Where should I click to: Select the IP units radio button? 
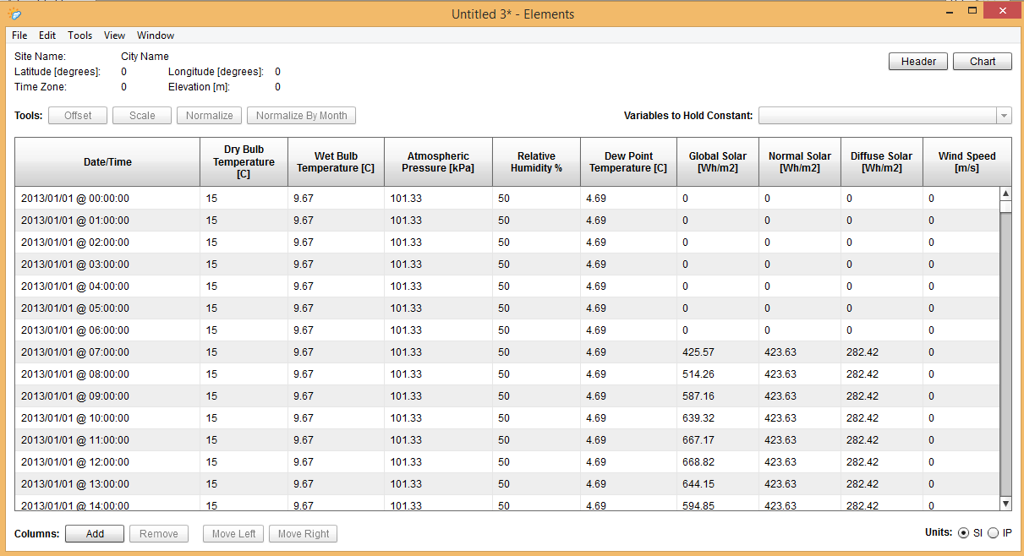pos(993,533)
